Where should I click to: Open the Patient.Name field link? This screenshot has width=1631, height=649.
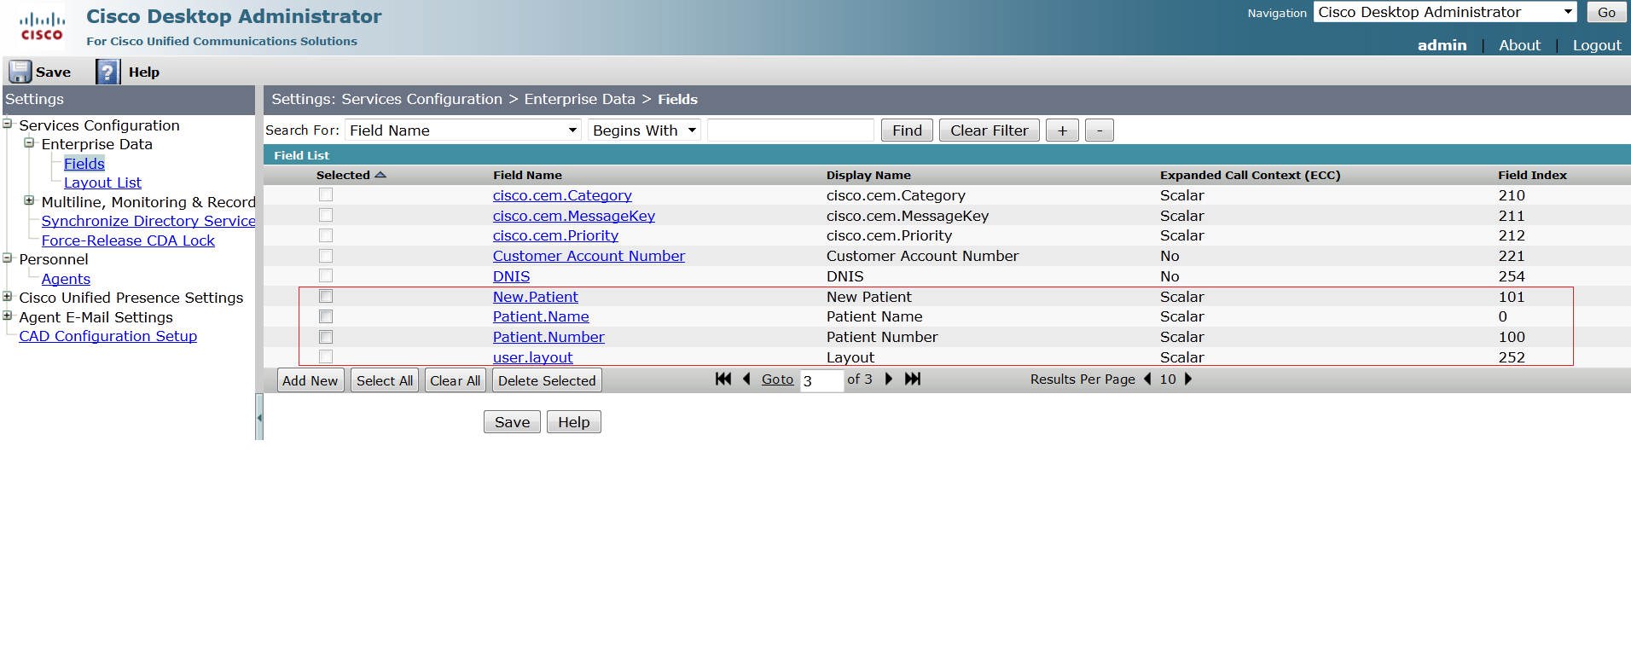(x=541, y=316)
